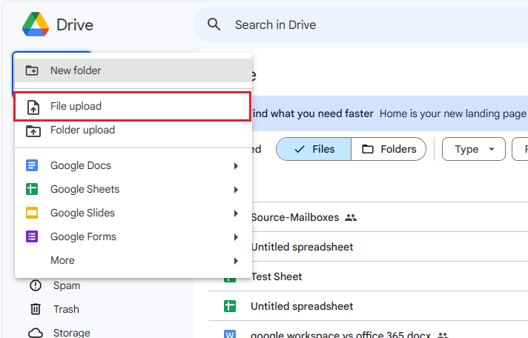The width and height of the screenshot is (528, 338).
Task: Expand the More submenu arrow
Action: [x=236, y=261]
